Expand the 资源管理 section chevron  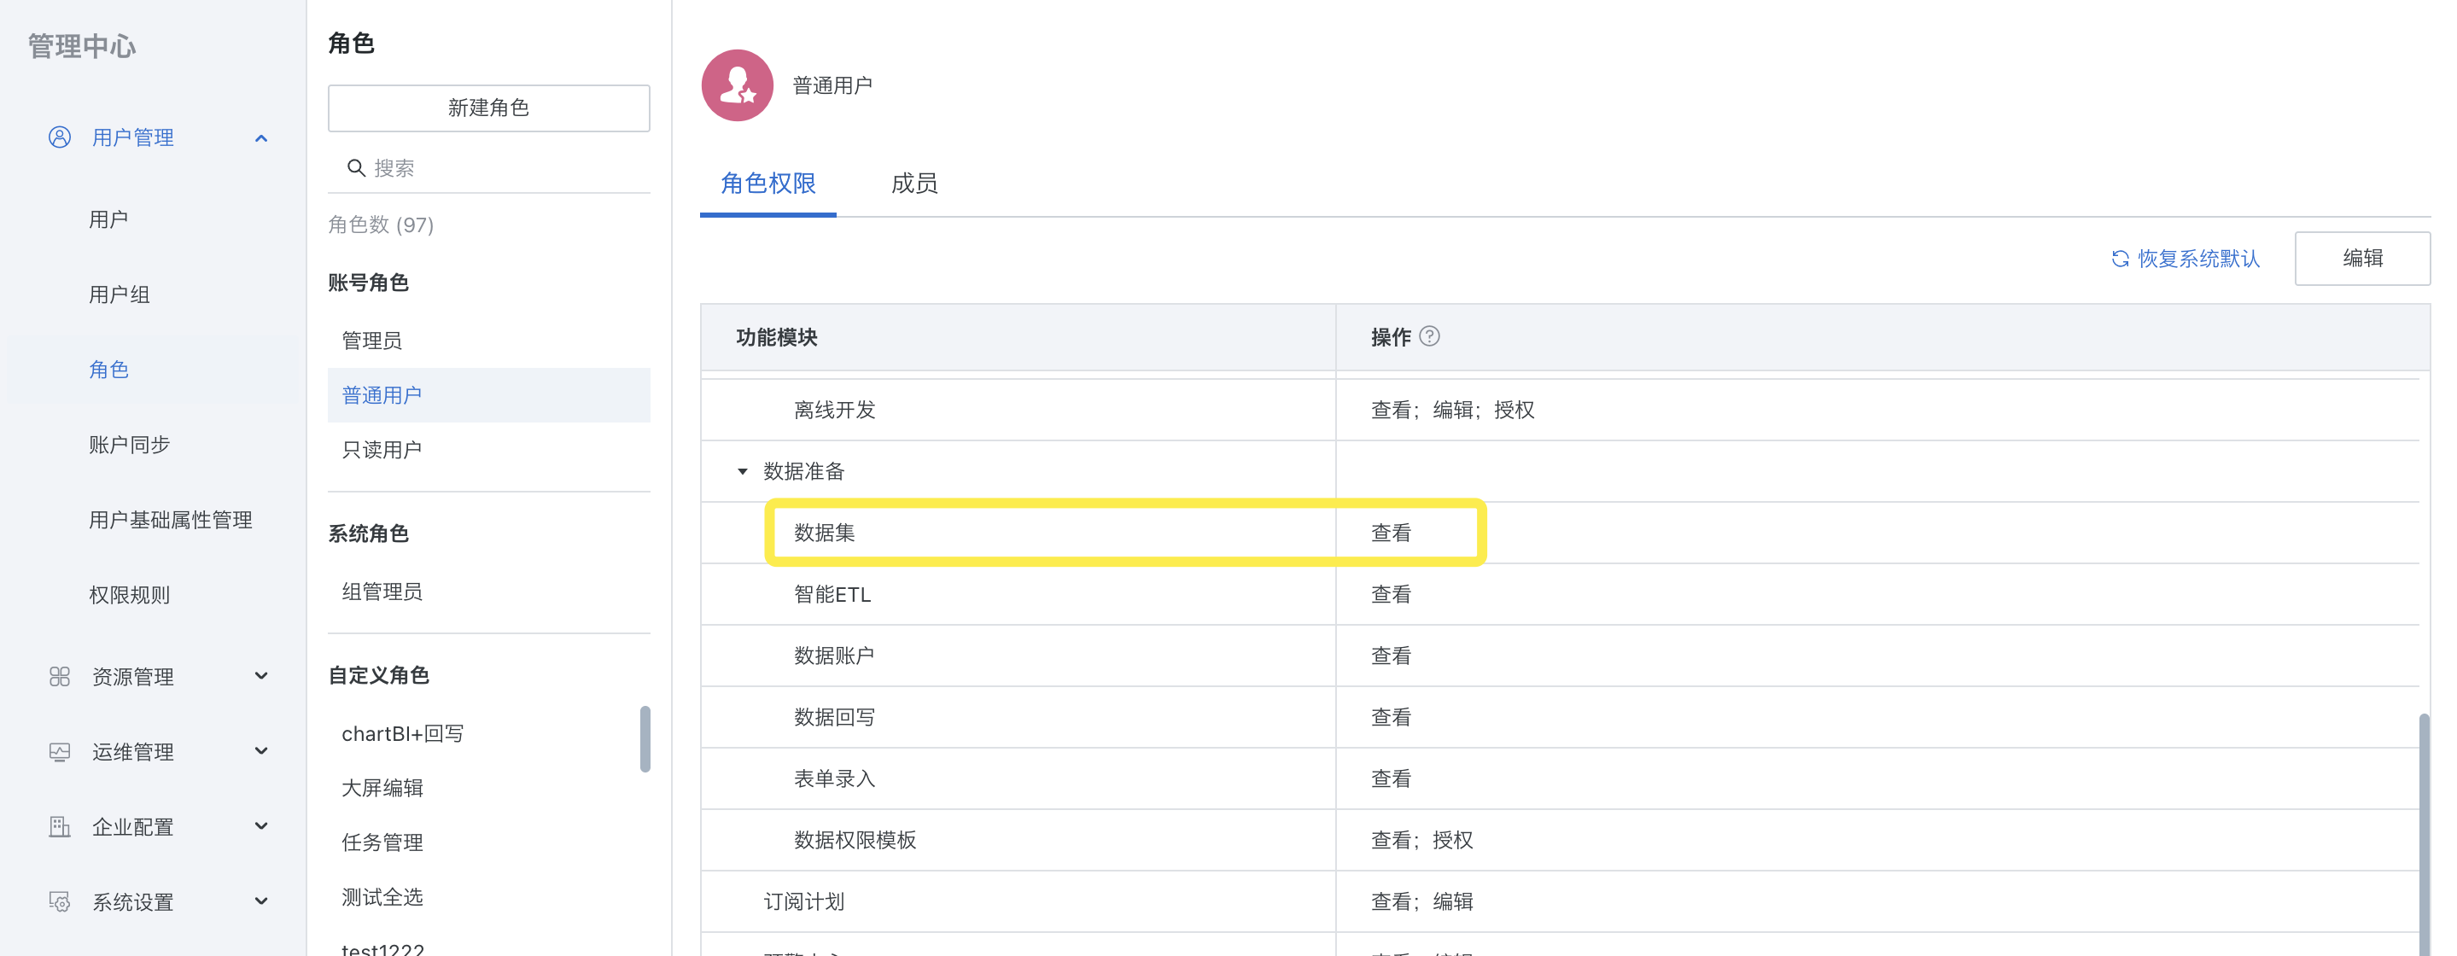coord(261,676)
